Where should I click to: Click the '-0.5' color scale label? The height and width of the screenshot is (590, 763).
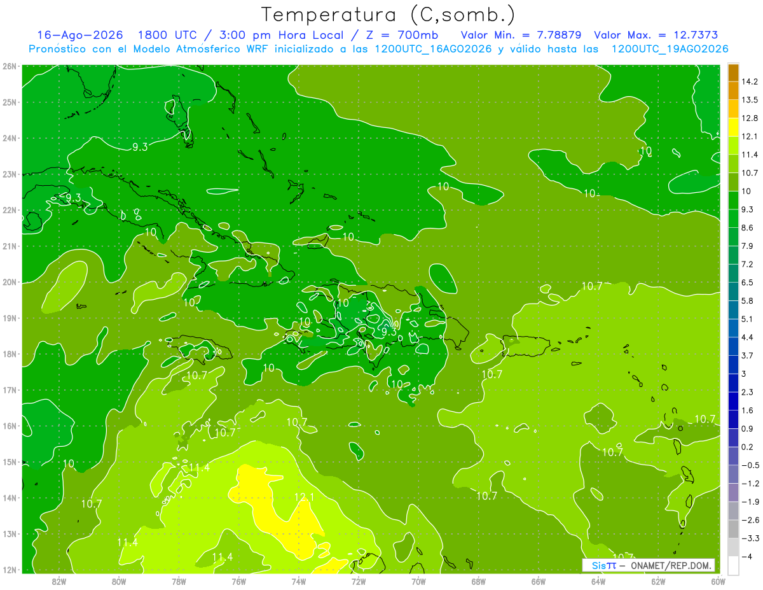click(x=751, y=465)
